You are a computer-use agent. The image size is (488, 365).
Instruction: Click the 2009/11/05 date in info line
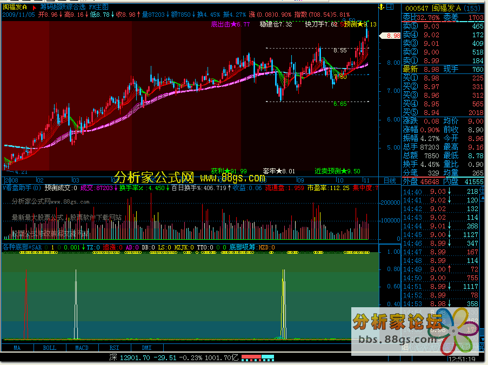[x=18, y=15]
